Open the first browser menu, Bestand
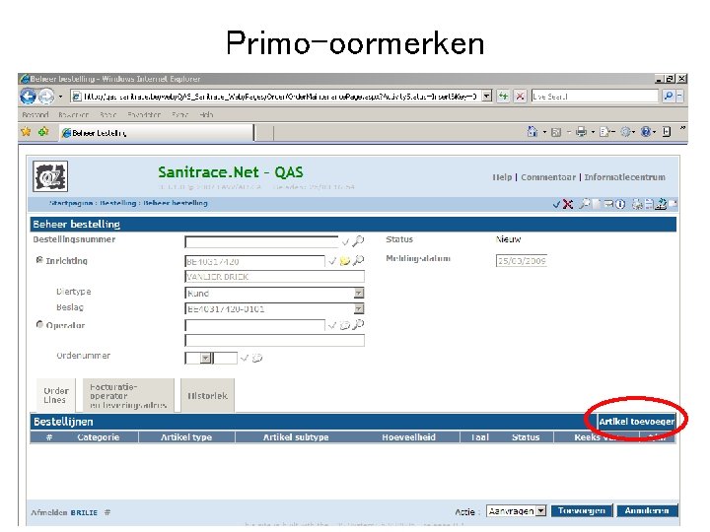 point(35,115)
